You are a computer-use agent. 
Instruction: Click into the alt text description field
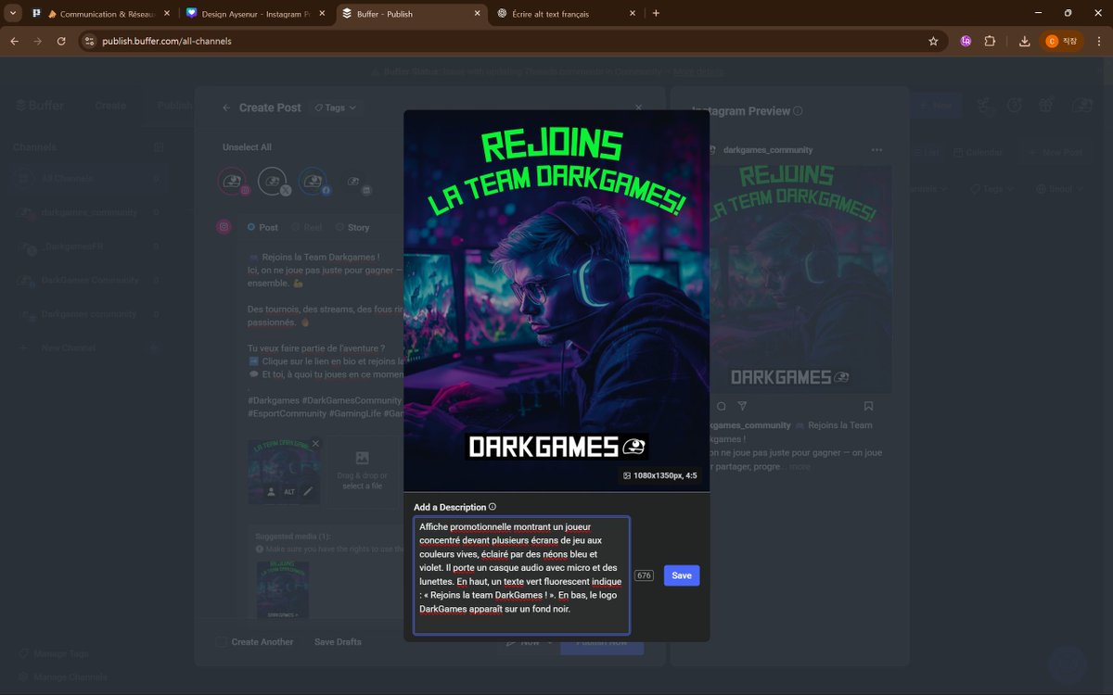521,575
